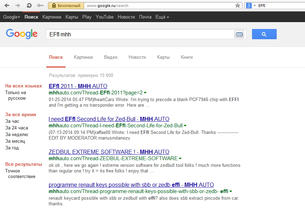The height and width of the screenshot is (213, 305).
Task: Expand the Ещё menu in top bar
Action: coord(162,17)
